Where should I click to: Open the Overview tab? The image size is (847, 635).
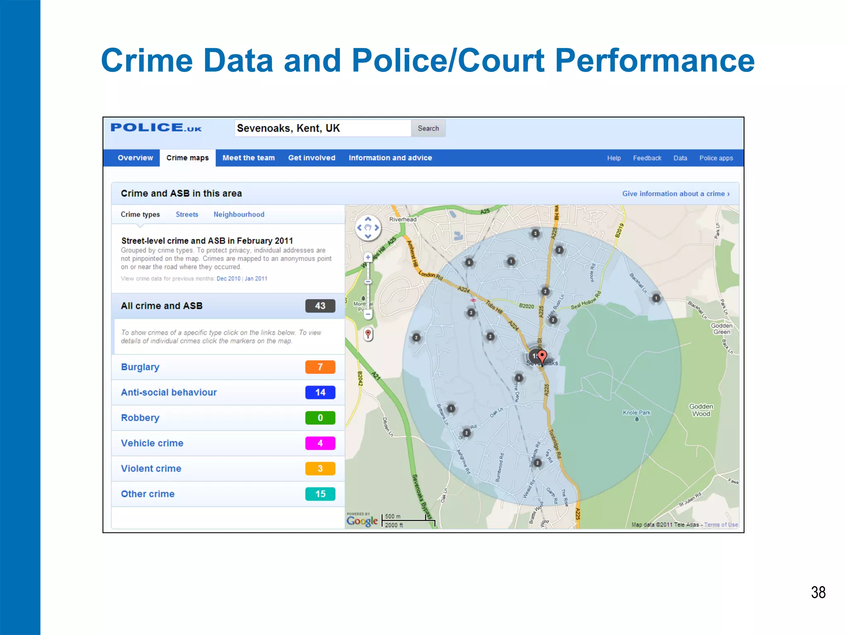135,158
